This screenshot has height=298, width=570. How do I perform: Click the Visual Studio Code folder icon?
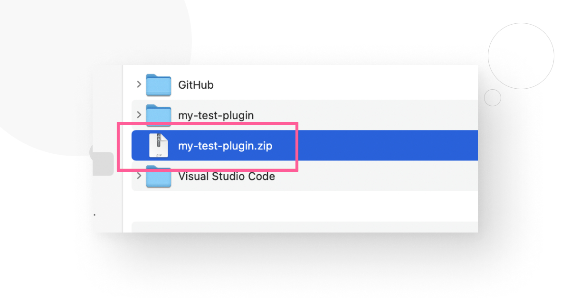(158, 176)
